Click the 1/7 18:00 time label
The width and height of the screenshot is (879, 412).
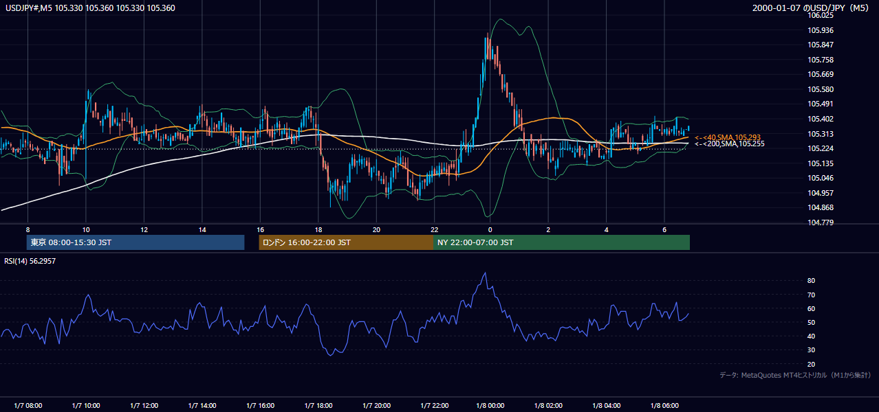click(x=318, y=406)
